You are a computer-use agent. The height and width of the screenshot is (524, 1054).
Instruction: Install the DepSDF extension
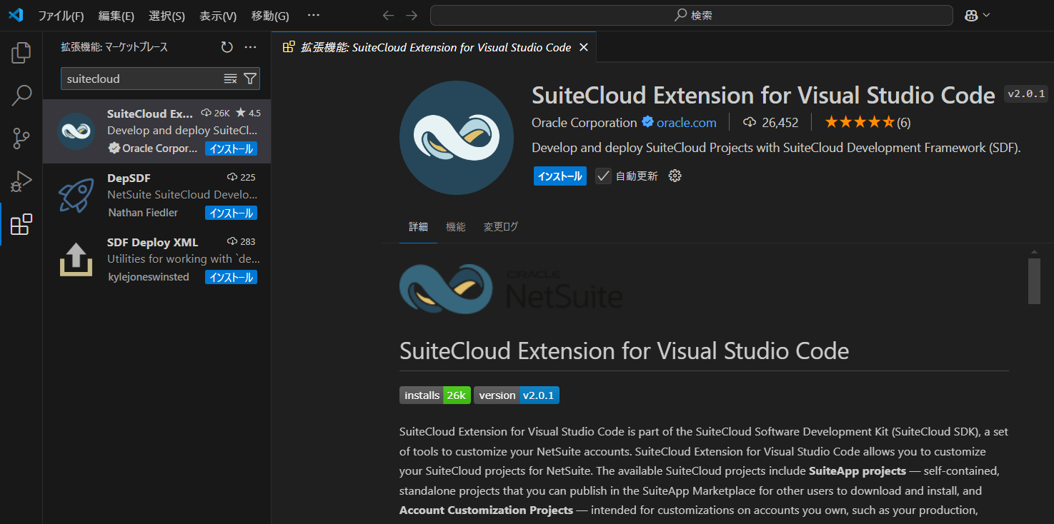pyautogui.click(x=231, y=213)
